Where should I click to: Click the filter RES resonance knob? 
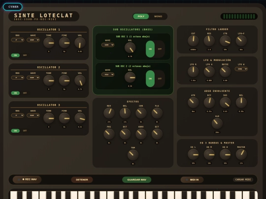pyautogui.click(x=209, y=41)
